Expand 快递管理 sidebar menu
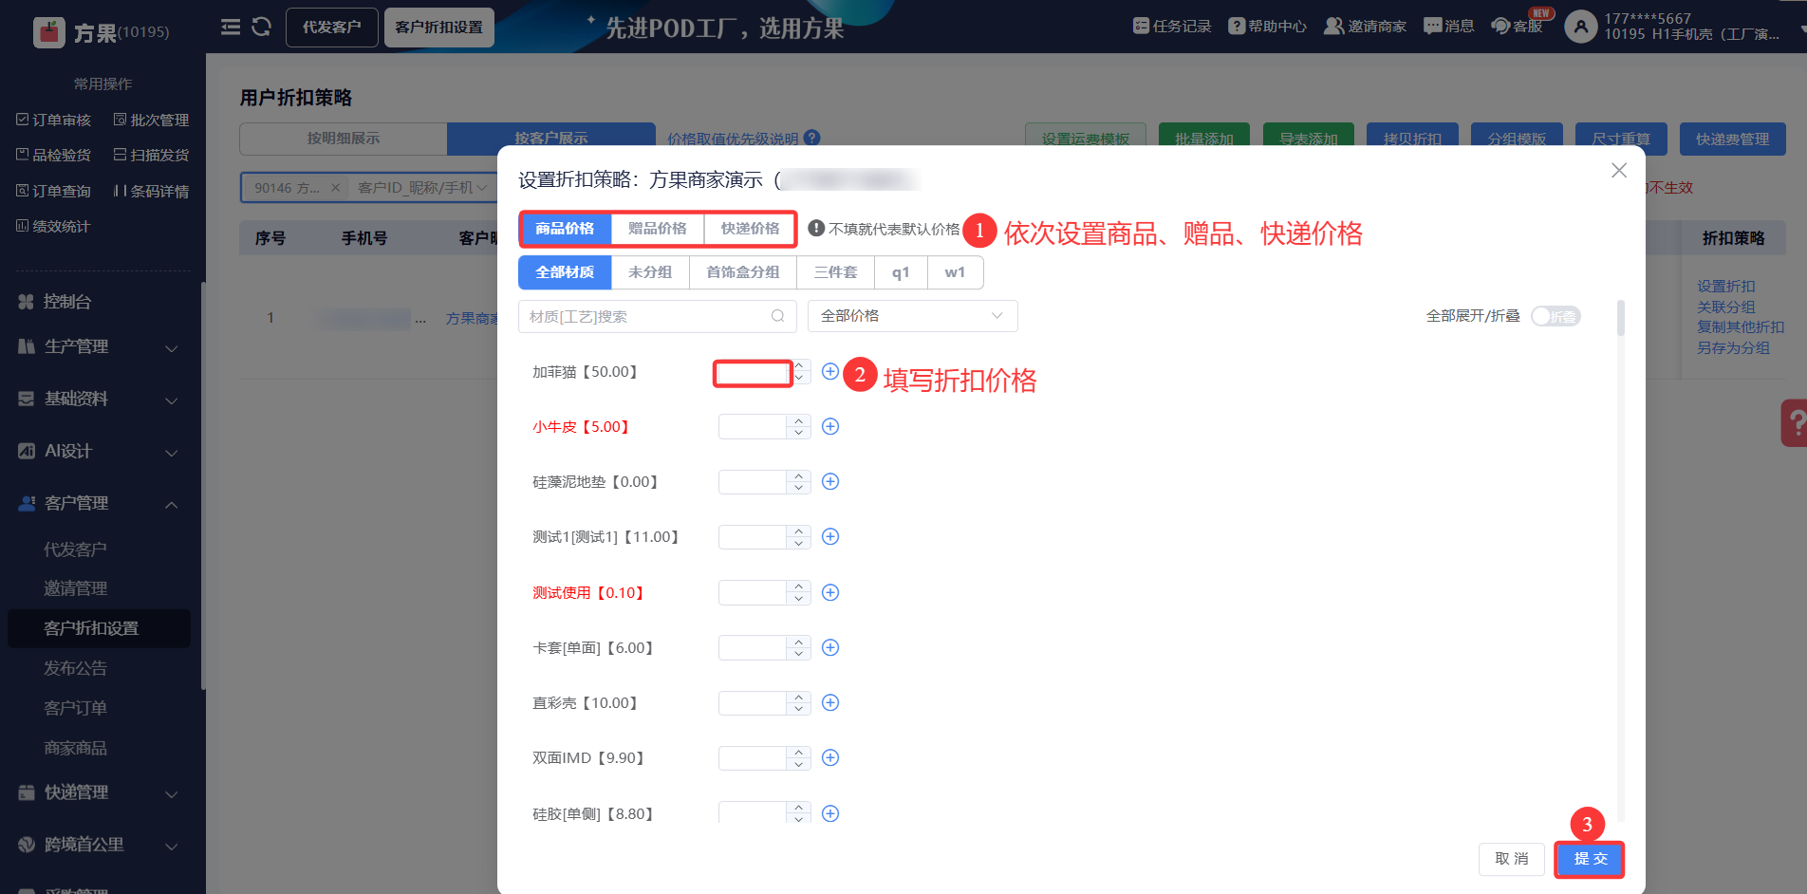 [x=99, y=793]
